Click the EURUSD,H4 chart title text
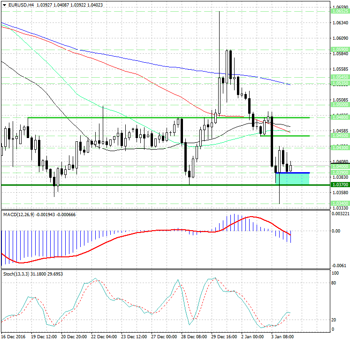Screen dimensions: 350x342 point(18,5)
